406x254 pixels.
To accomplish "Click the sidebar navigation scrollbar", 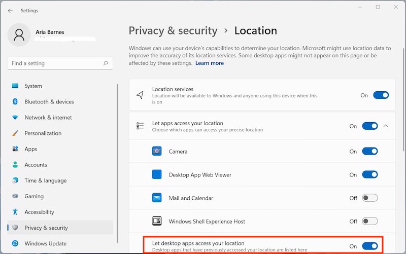I will tap(117, 163).
